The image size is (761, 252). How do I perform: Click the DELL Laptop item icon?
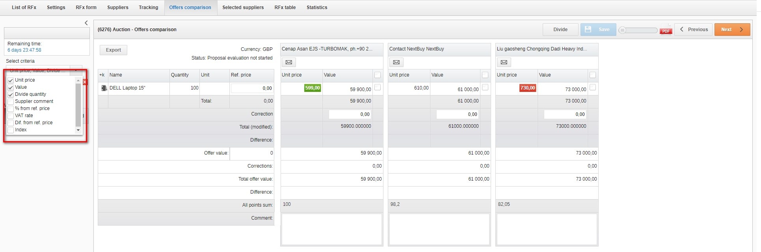104,88
